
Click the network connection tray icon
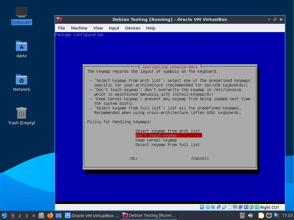coord(269,215)
